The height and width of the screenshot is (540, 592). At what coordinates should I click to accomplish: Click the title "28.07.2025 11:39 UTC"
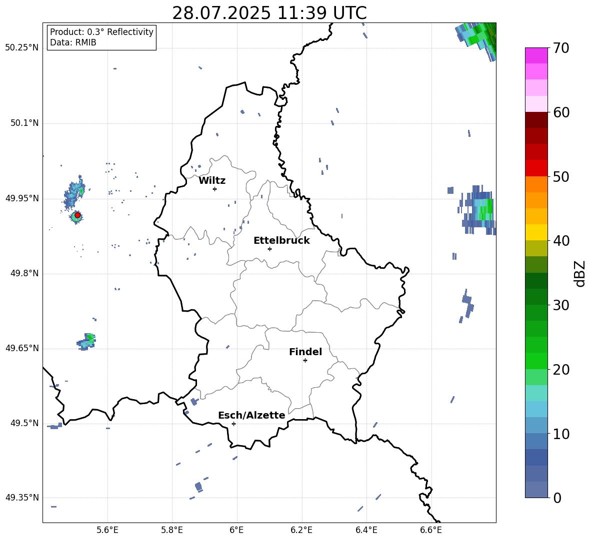tap(269, 13)
